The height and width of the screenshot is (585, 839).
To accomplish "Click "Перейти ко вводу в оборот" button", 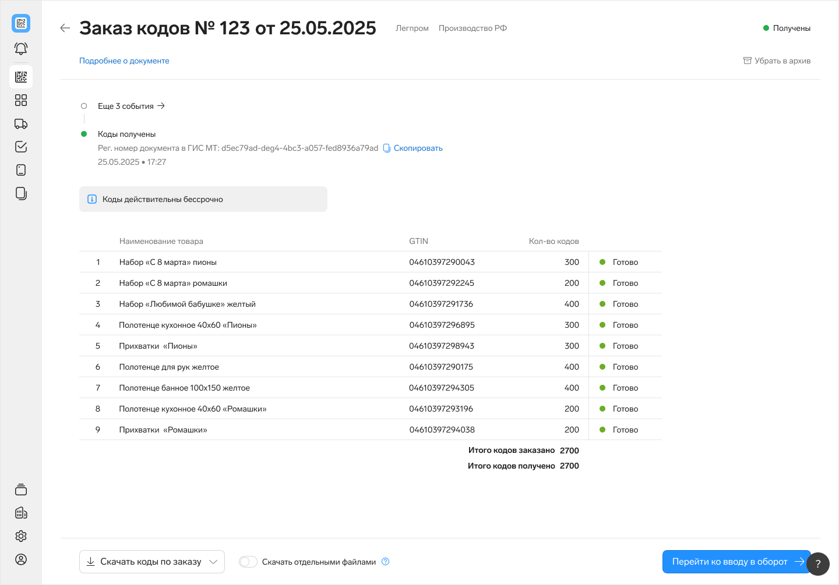I will tap(736, 562).
